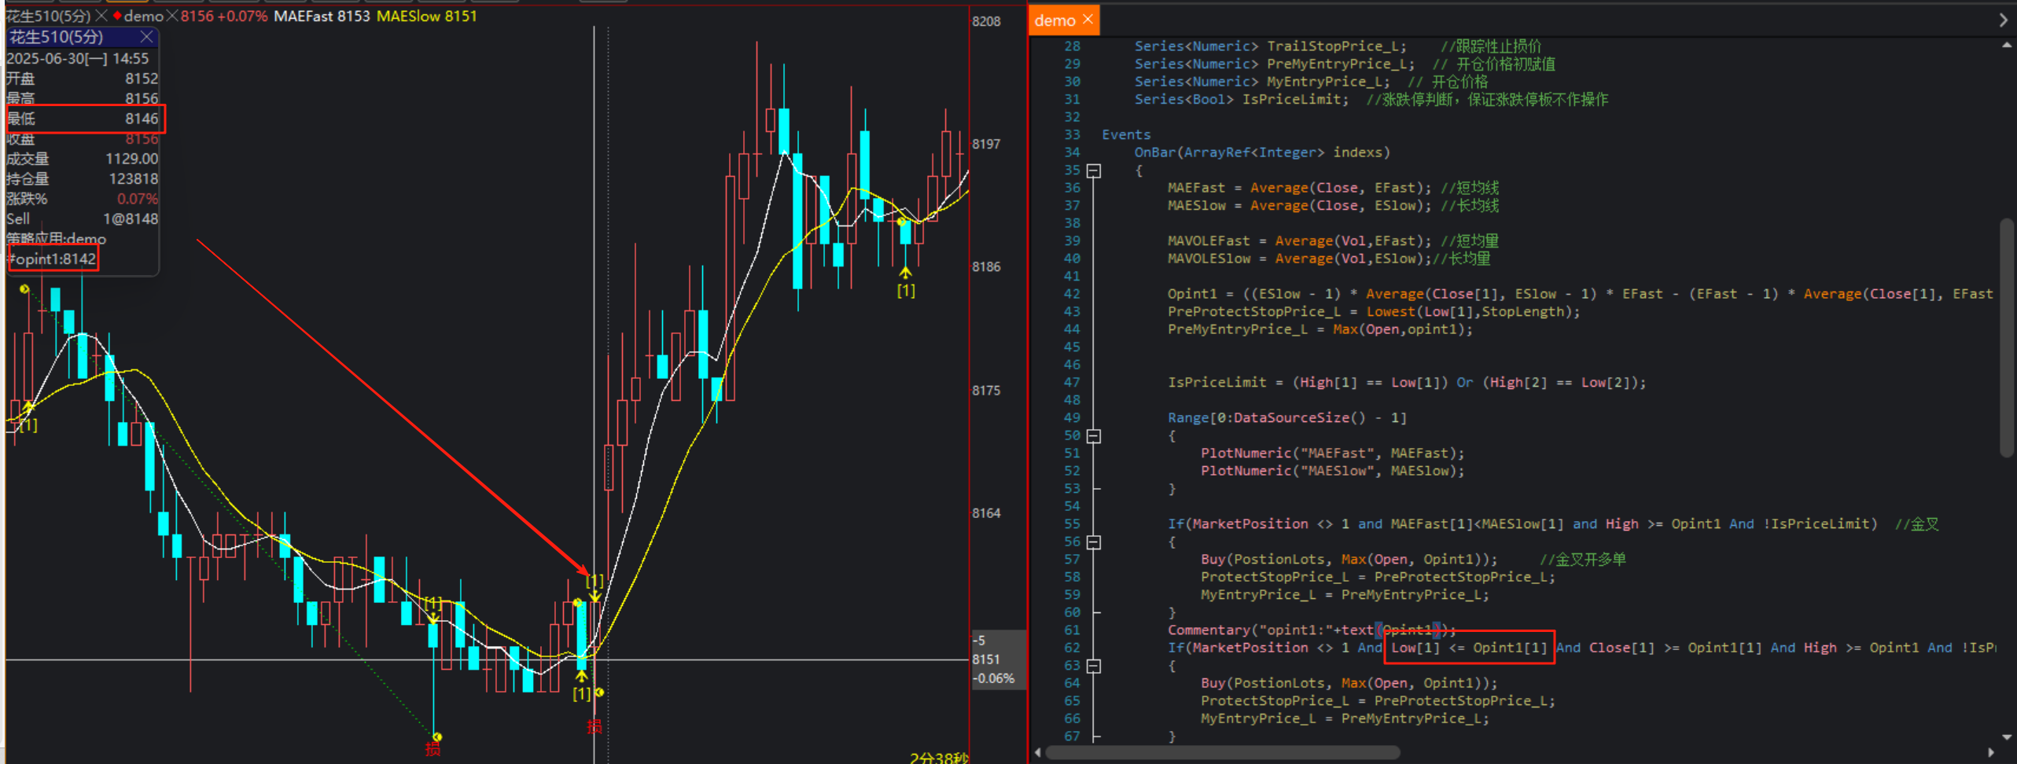Click the MAESlow 8151 indicator legend
The width and height of the screenshot is (2017, 764).
[x=426, y=16]
